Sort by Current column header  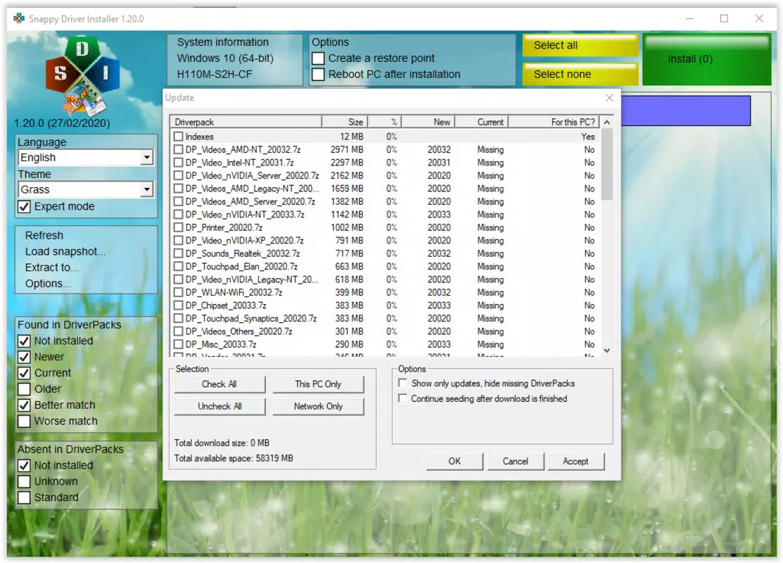click(x=482, y=122)
